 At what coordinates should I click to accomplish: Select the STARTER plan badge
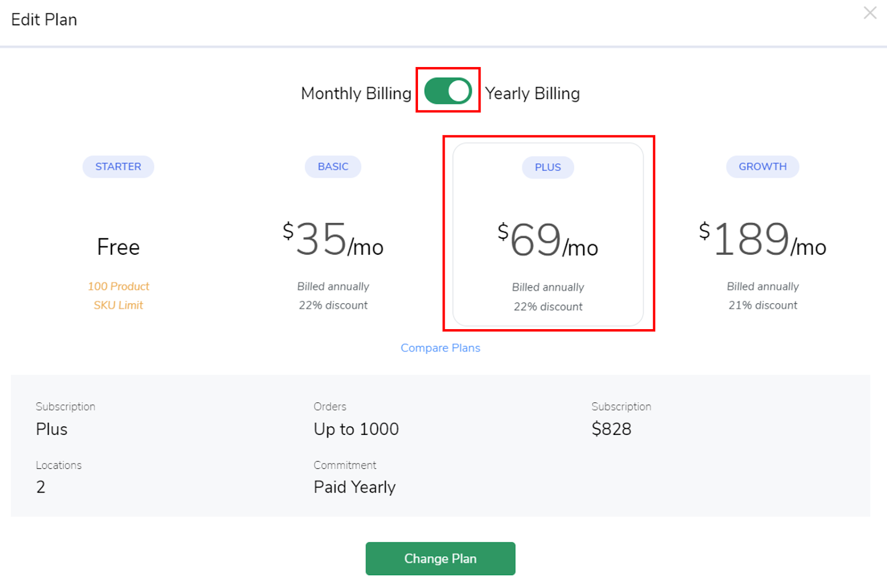(x=118, y=167)
